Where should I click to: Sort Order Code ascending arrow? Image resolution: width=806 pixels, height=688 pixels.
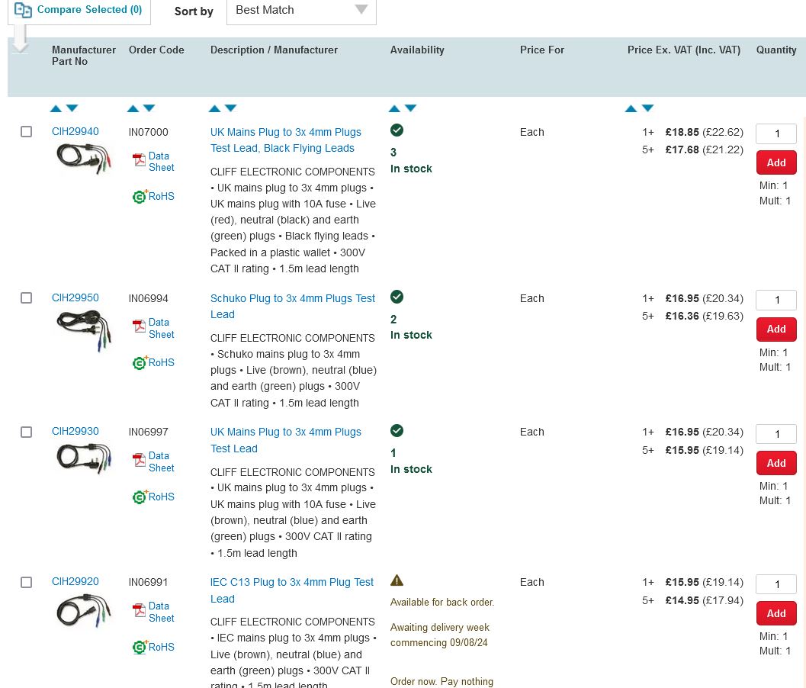click(x=133, y=108)
